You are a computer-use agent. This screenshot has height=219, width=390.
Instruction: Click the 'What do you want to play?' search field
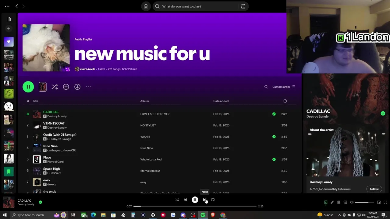[195, 6]
